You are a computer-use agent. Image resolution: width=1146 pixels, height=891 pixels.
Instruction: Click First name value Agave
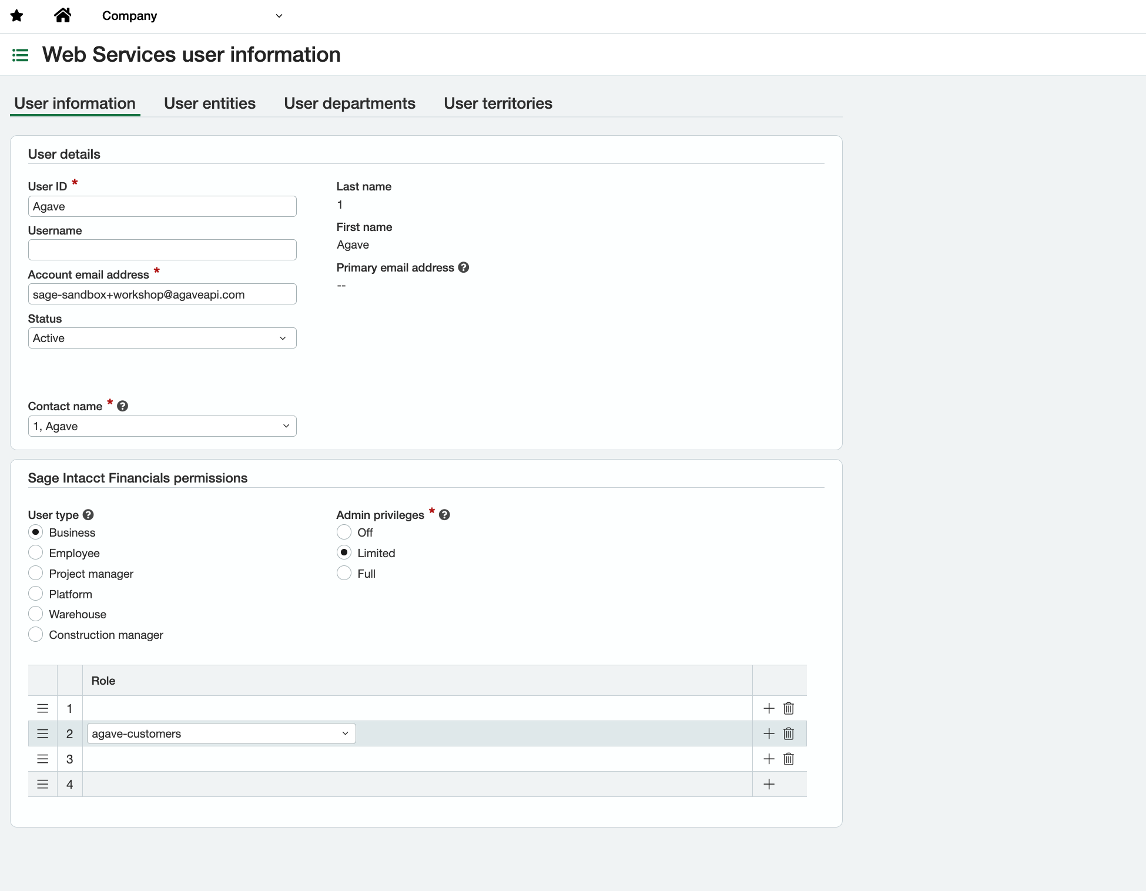353,245
